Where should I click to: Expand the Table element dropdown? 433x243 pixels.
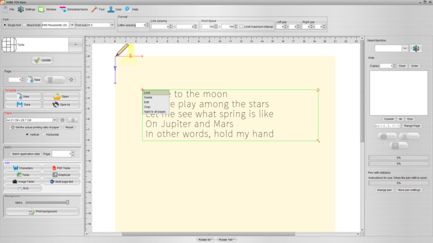point(75,44)
